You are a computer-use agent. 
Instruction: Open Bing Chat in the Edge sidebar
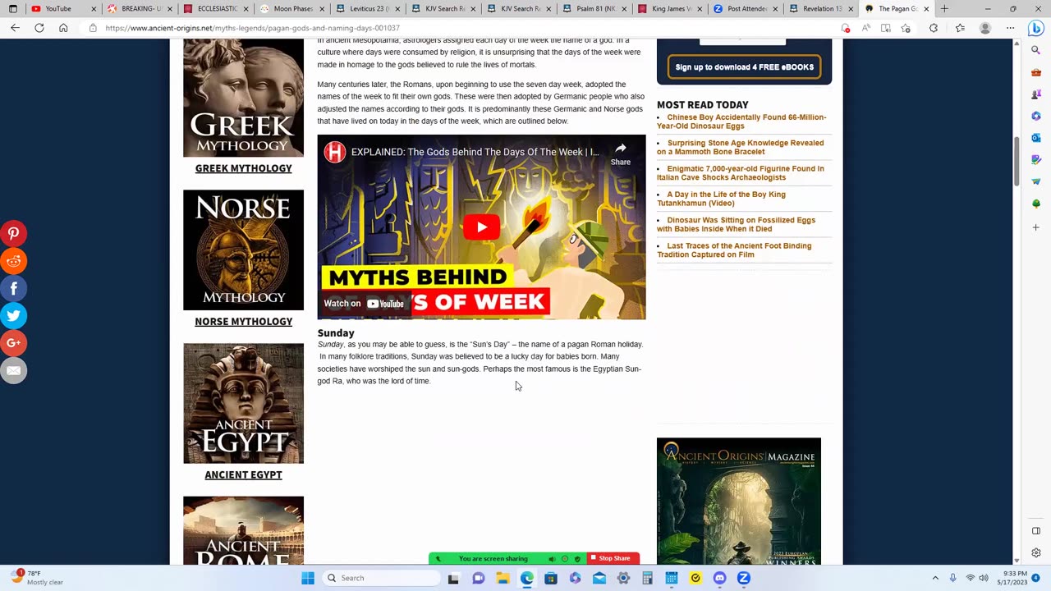pos(1035,28)
